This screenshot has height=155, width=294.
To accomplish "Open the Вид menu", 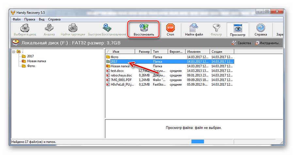I will 41,19.
